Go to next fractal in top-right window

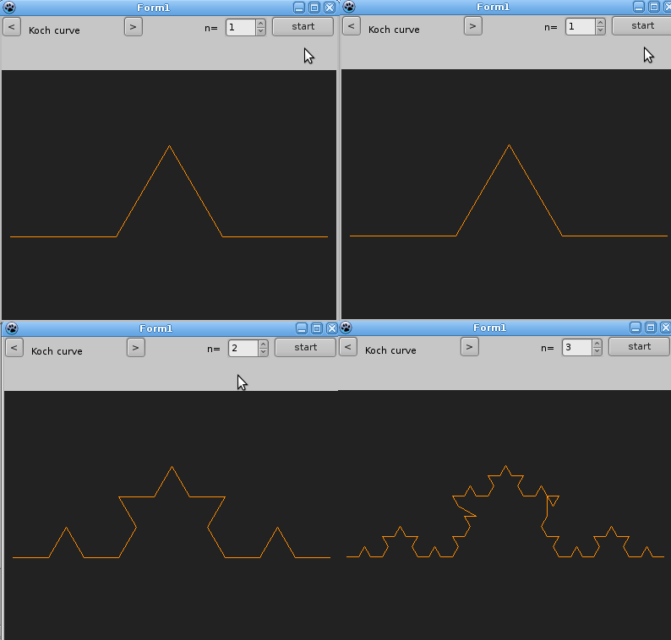point(472,26)
